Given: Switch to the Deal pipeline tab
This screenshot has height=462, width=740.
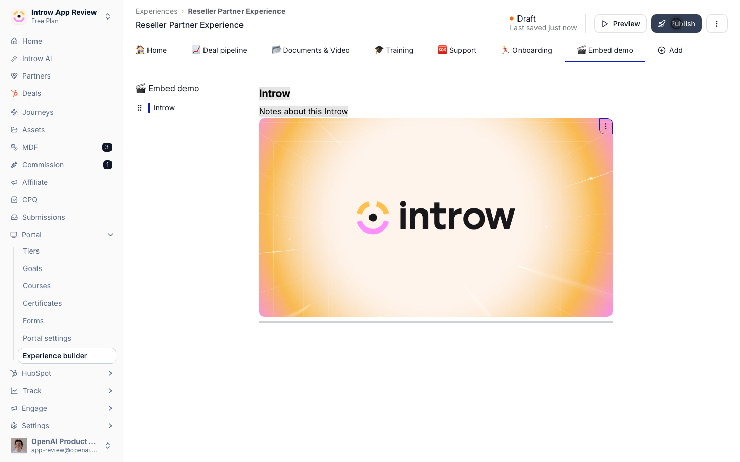Looking at the screenshot, I should point(219,50).
